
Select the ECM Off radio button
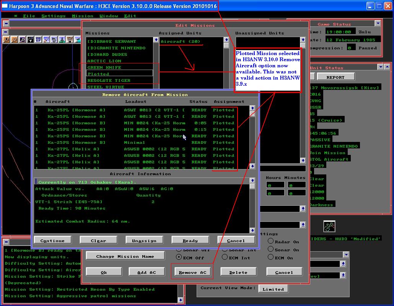tap(179, 257)
